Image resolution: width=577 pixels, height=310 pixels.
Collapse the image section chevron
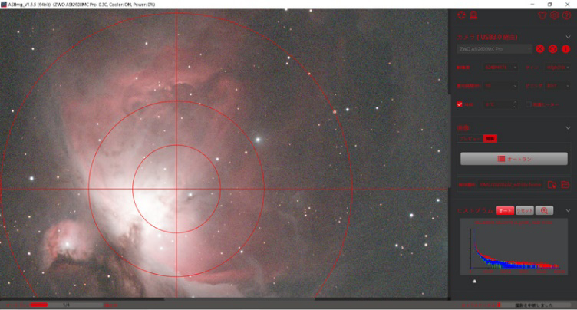pyautogui.click(x=568, y=128)
